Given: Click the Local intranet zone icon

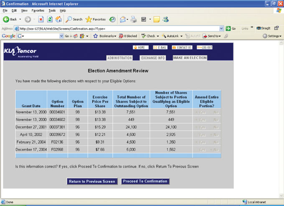Looking at the screenshot, I should (245, 202).
